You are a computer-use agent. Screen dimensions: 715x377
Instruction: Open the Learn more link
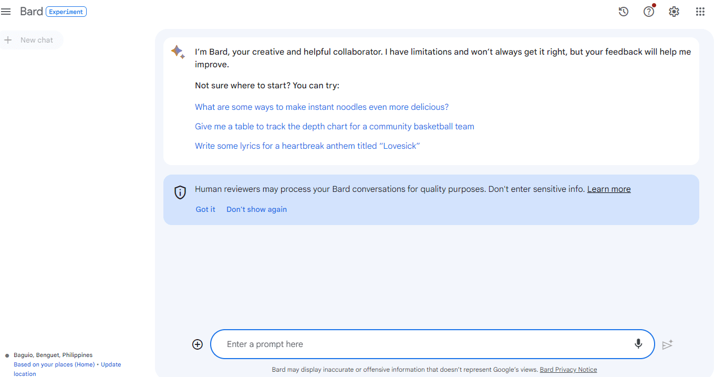[609, 189]
